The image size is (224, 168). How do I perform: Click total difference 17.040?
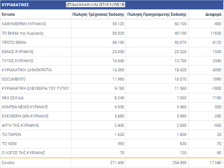(x=216, y=162)
